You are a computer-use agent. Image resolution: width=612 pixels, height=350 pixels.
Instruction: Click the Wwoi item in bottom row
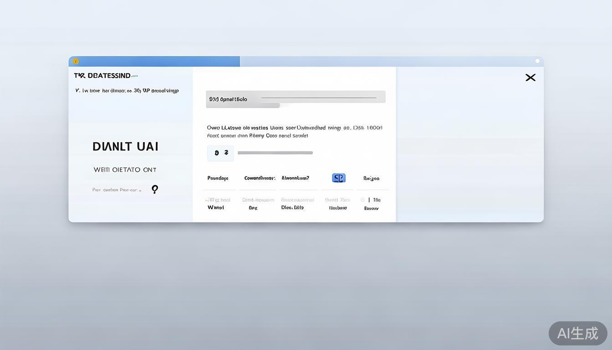tap(216, 207)
